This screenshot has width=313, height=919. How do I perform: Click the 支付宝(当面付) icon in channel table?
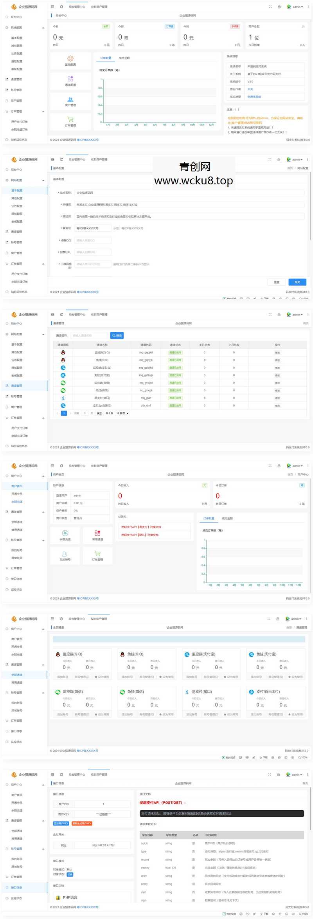(x=63, y=405)
